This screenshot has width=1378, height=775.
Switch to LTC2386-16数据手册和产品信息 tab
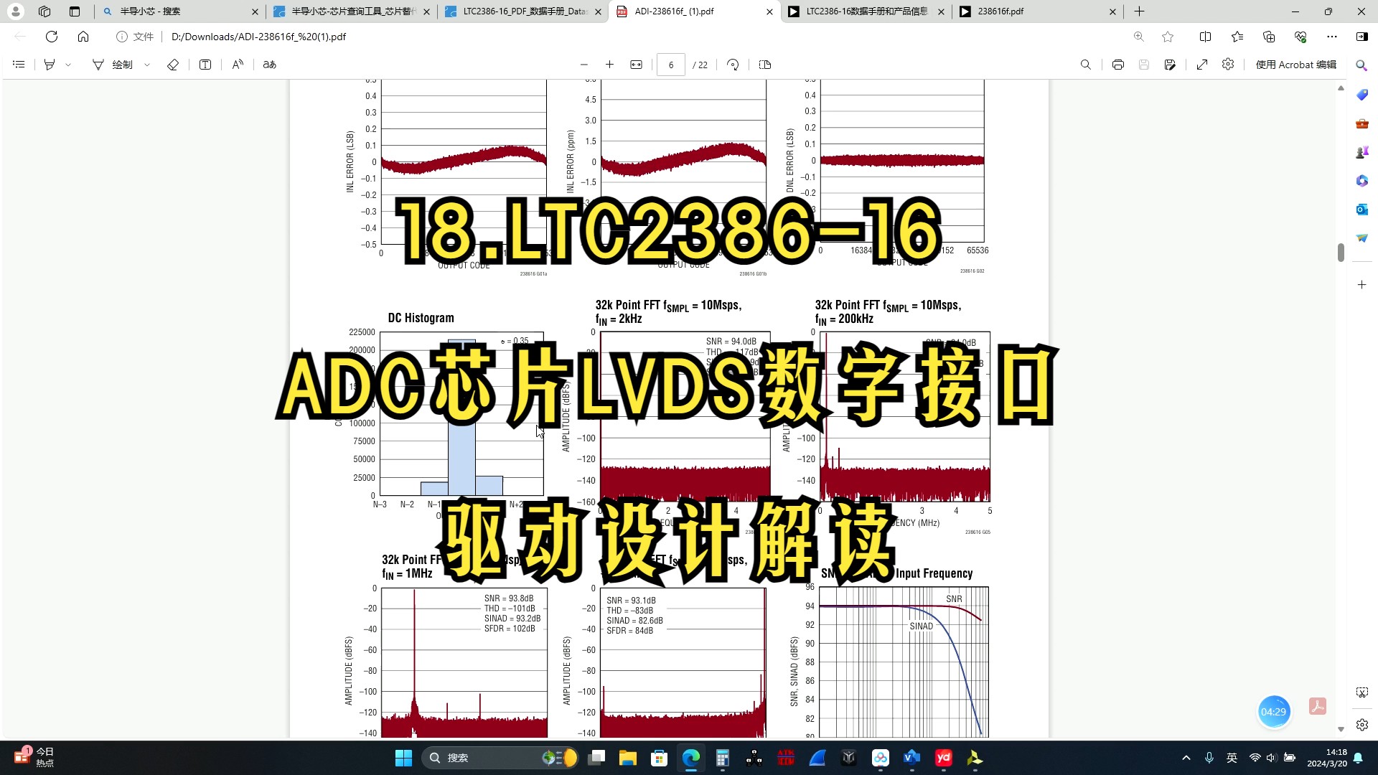[x=866, y=11]
